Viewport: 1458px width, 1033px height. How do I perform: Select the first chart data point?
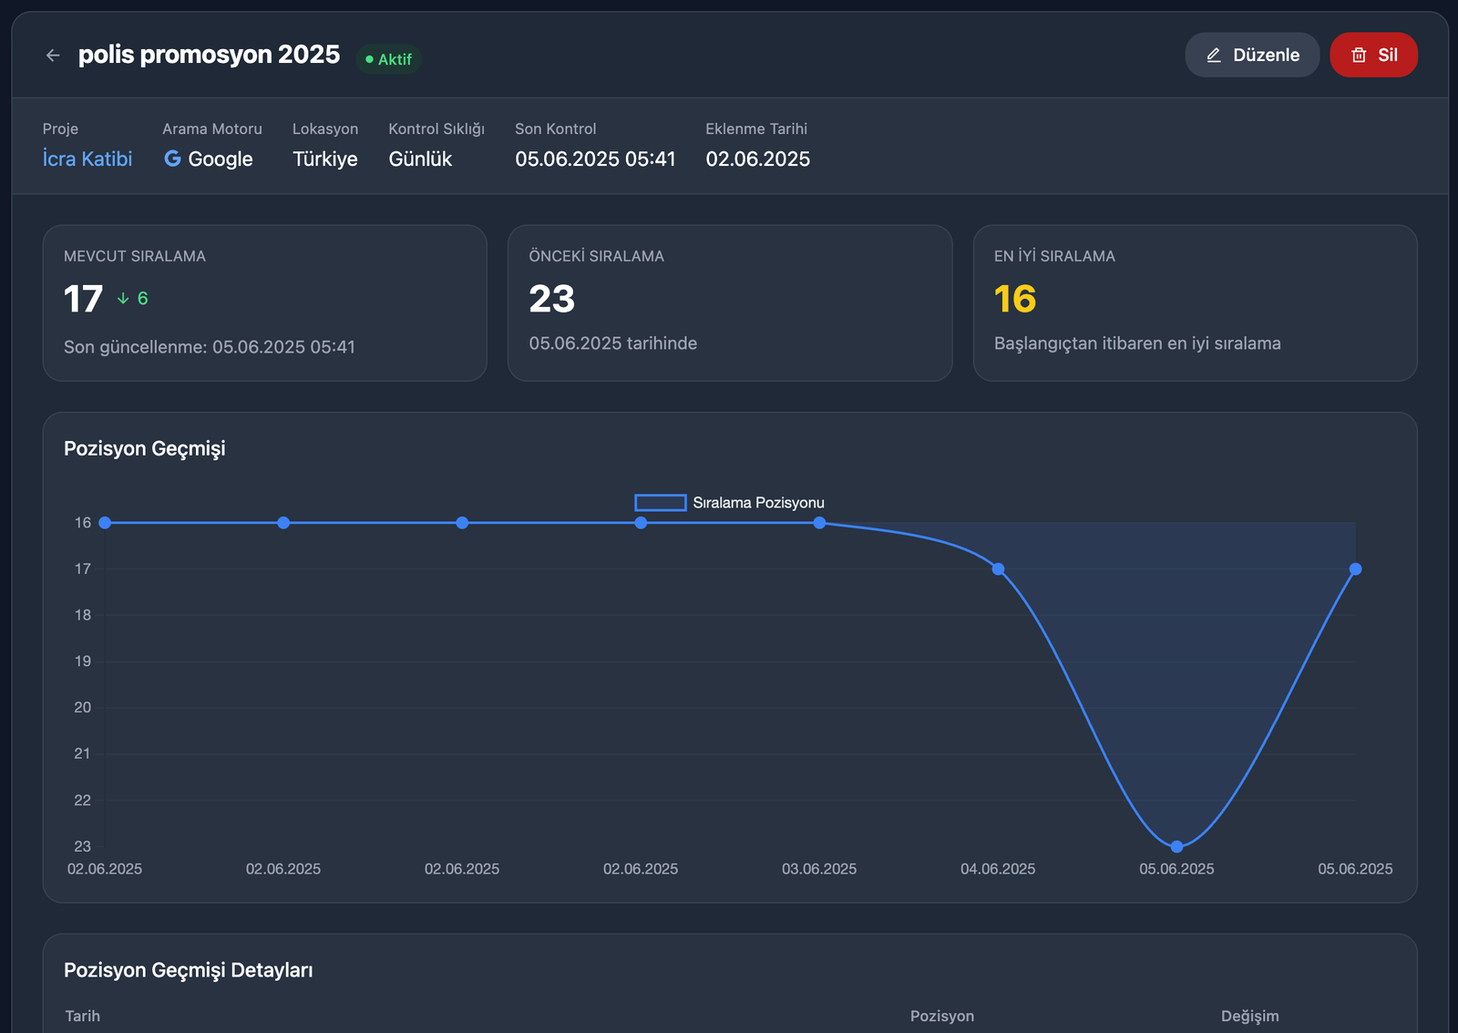(105, 523)
